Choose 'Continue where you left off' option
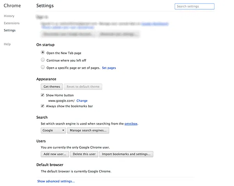 pyautogui.click(x=43, y=60)
